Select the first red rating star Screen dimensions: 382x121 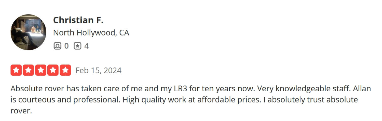(x=16, y=70)
